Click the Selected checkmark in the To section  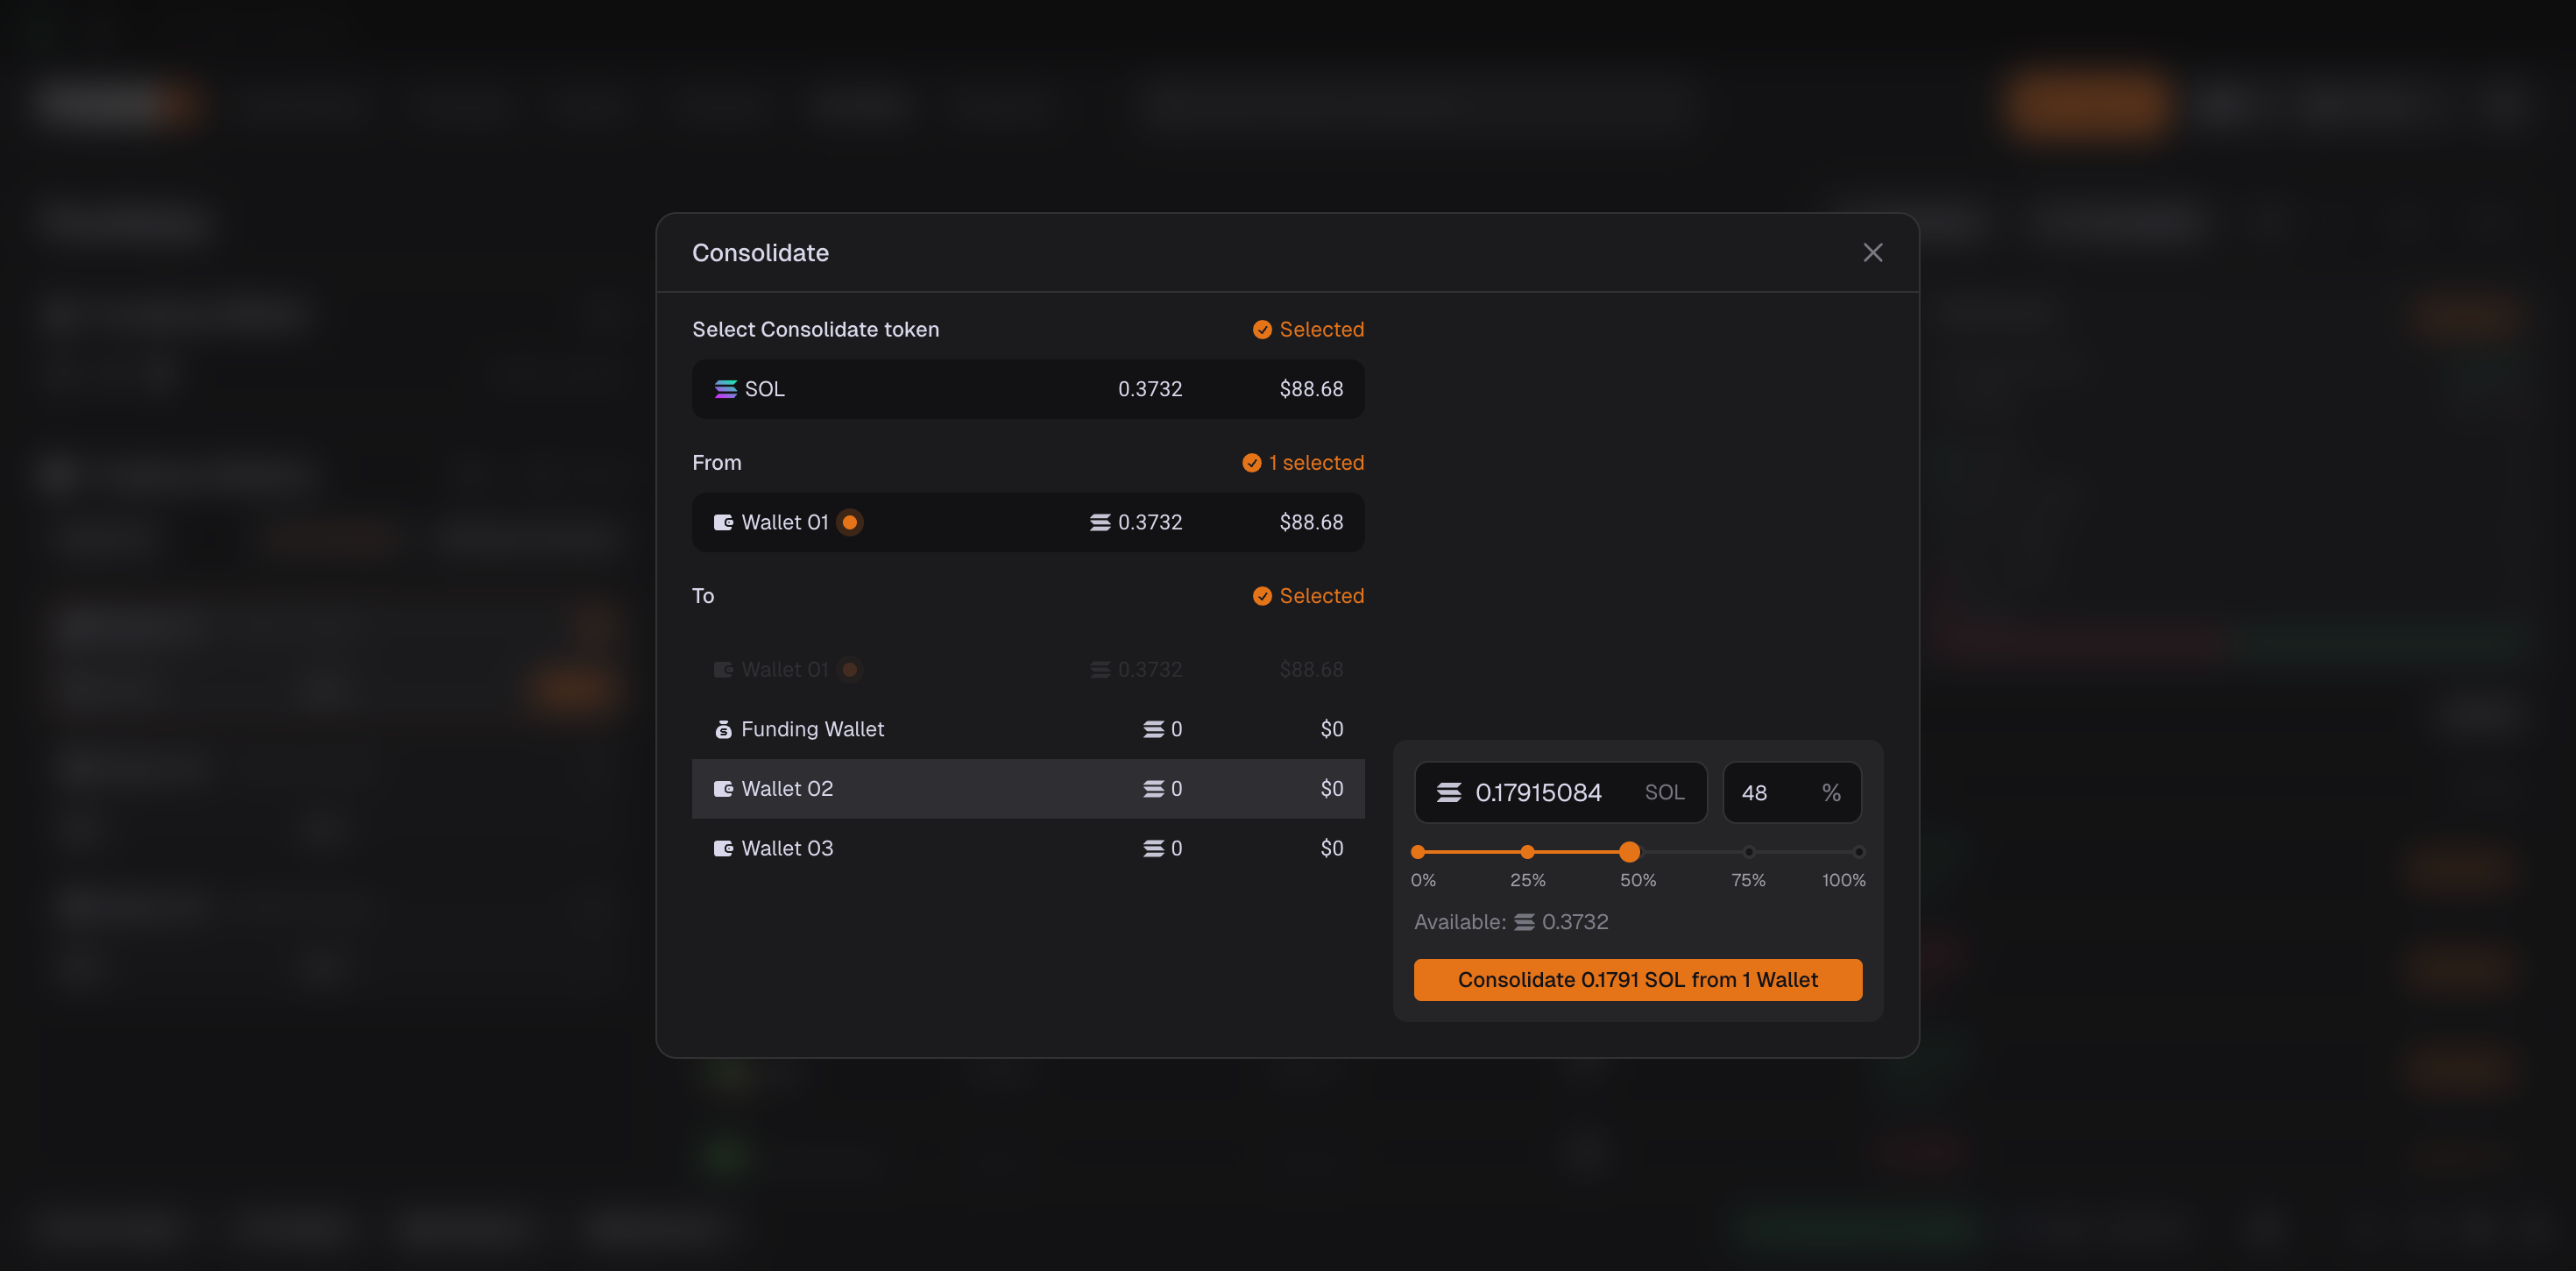pos(1262,596)
